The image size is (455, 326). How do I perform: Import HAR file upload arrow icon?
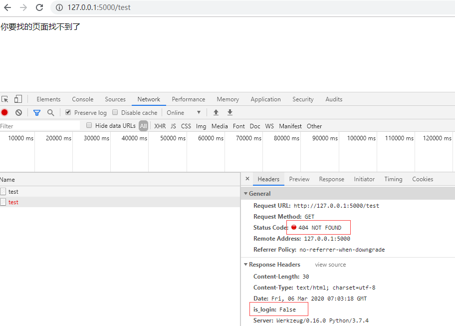click(216, 112)
